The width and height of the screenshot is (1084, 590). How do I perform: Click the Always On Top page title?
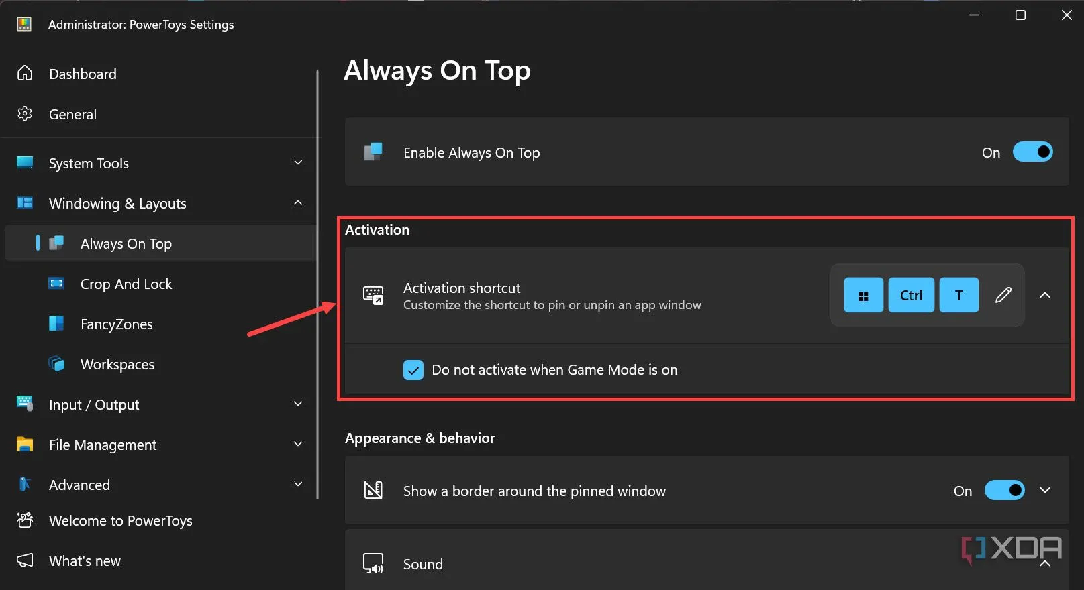(x=437, y=71)
